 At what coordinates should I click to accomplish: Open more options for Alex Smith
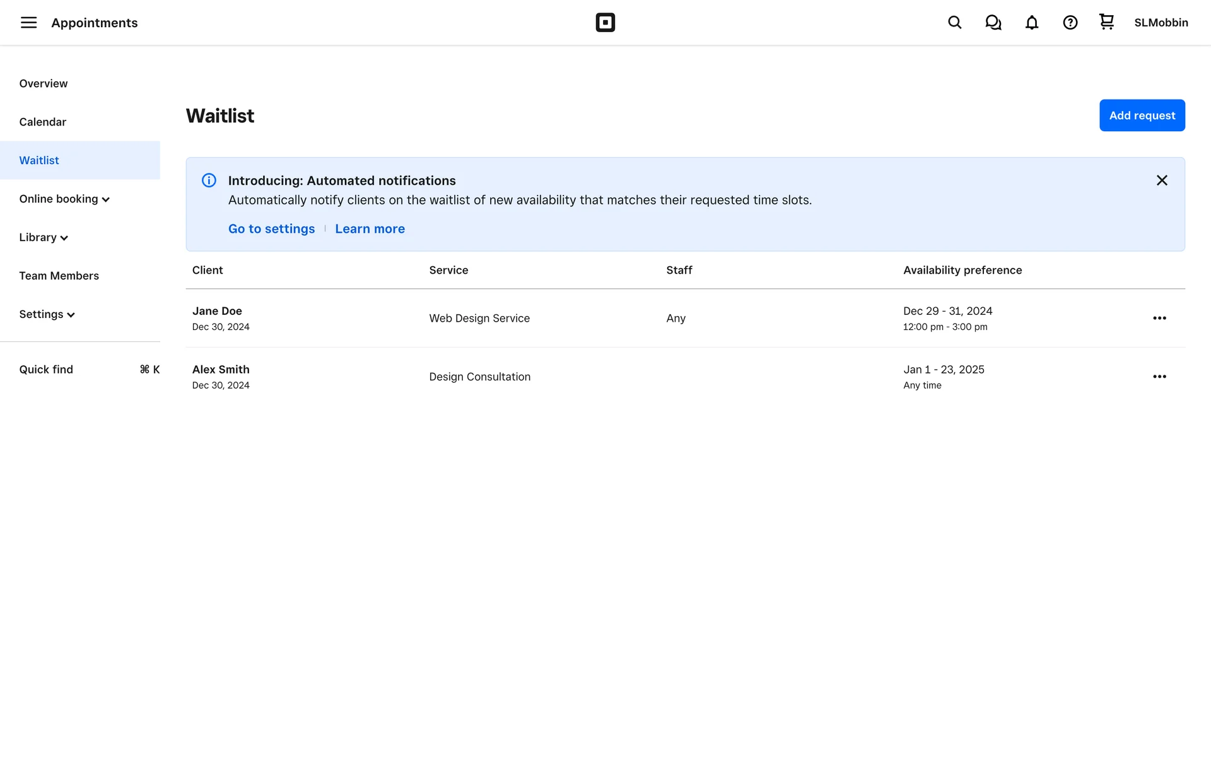pos(1159,377)
